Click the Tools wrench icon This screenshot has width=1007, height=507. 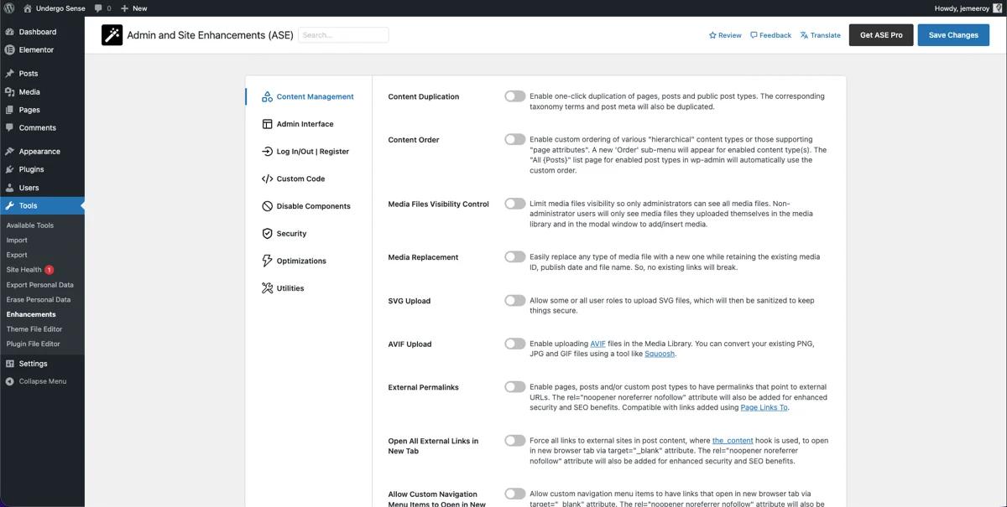9,205
